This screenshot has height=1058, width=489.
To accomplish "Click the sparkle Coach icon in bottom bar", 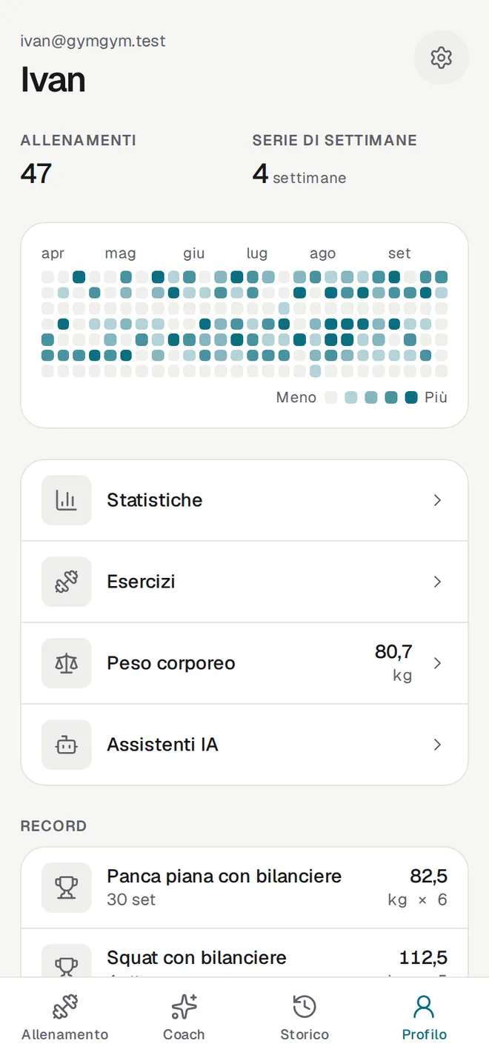I will [x=184, y=1007].
